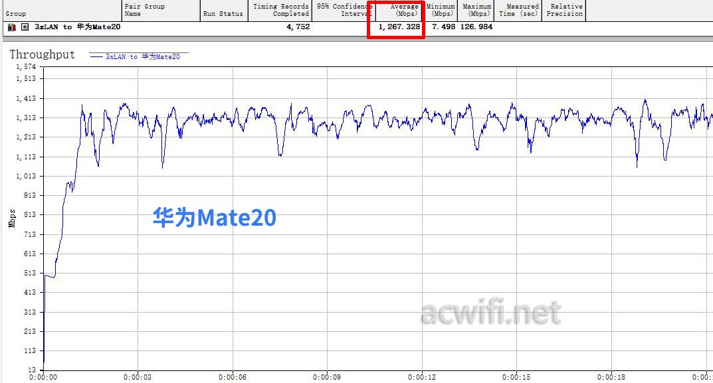Click the 0:00:03 time axis label

138,377
